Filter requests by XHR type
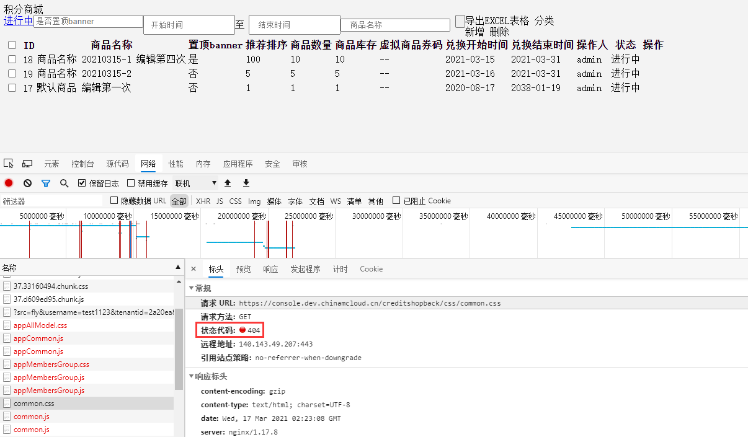The width and height of the screenshot is (748, 437). tap(203, 201)
